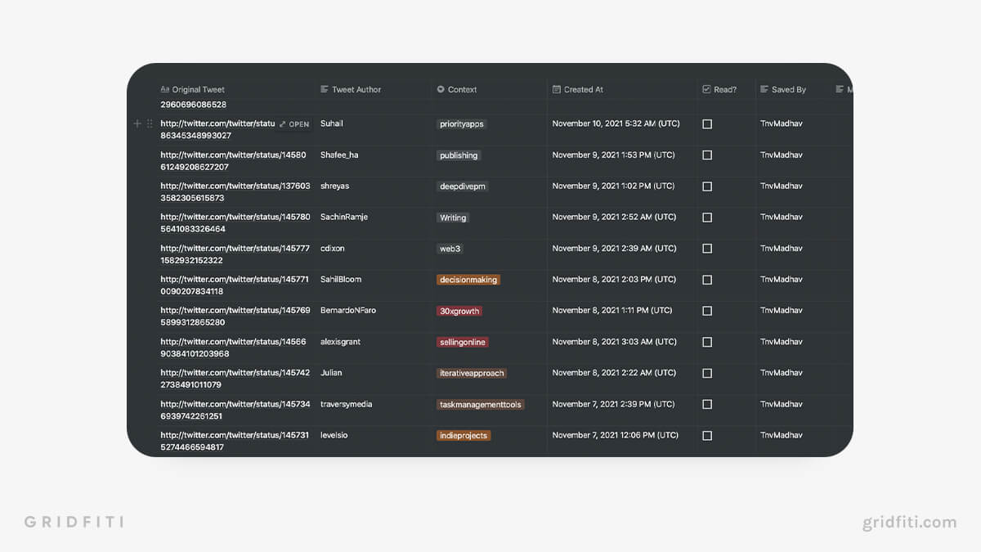Screen dimensions: 981x552
Task: Click the drag handle beside Suhail's row
Action: point(149,123)
